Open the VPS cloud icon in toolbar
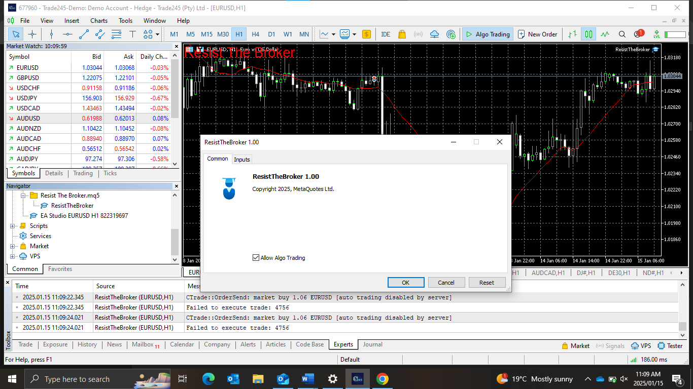Viewport: 693px width, 389px height. [435, 34]
